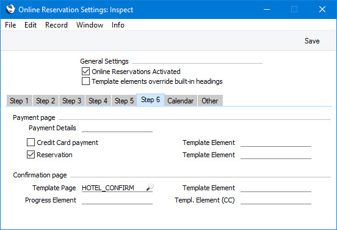Uncheck Online Reservations Activated
The width and height of the screenshot is (337, 230).
(85, 72)
